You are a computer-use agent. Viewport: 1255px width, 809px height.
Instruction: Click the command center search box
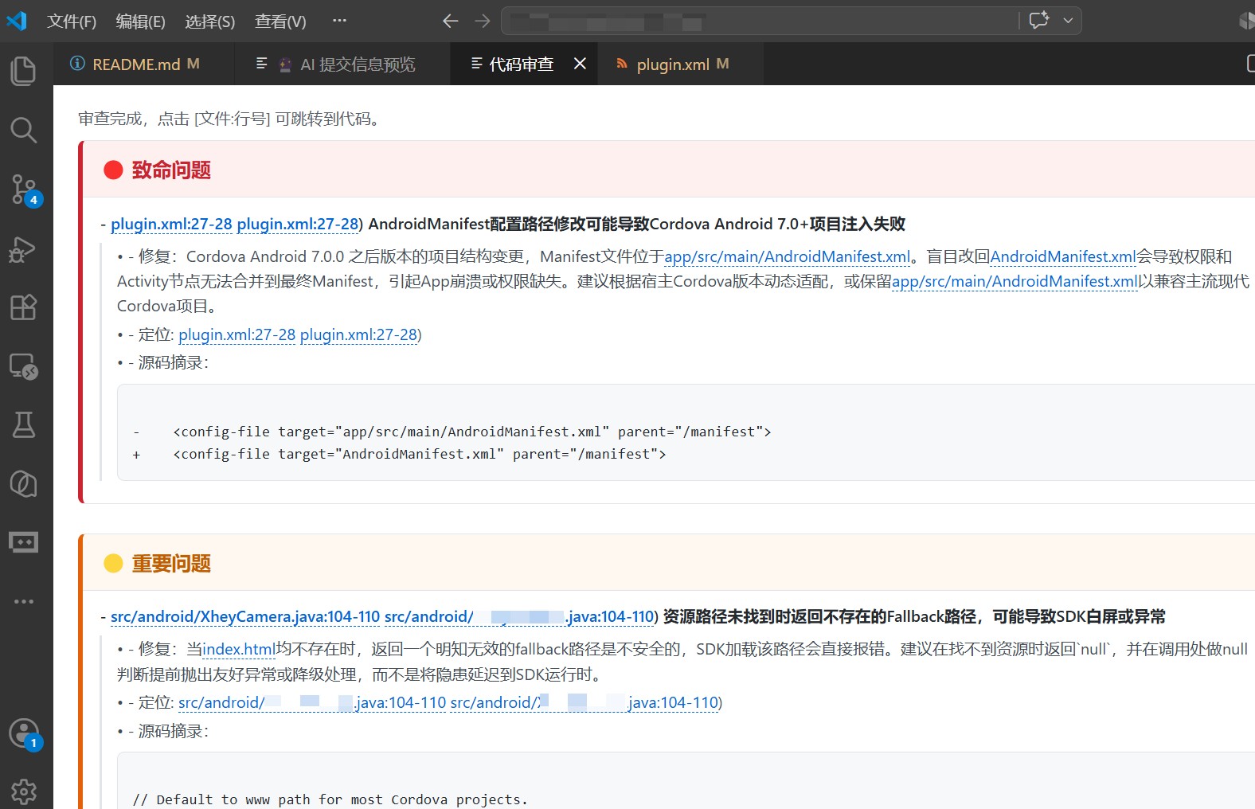(x=760, y=21)
